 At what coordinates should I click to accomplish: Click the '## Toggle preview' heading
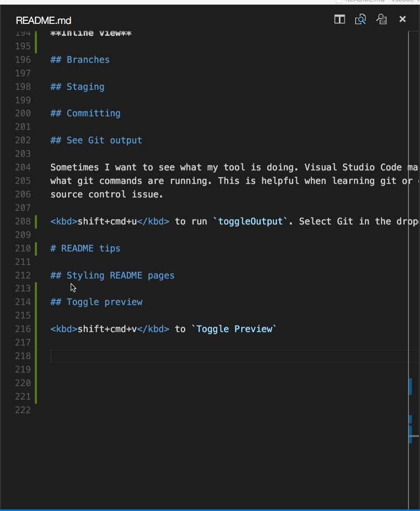pos(96,302)
